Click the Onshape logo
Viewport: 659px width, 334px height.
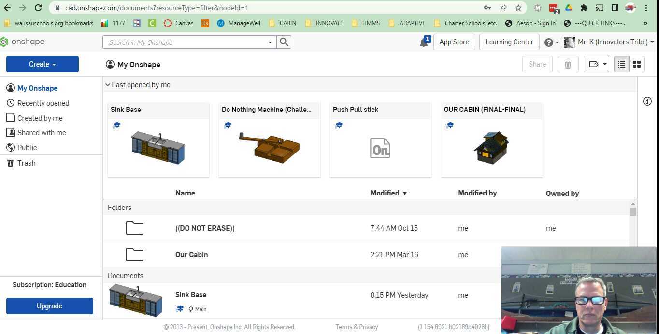point(23,42)
